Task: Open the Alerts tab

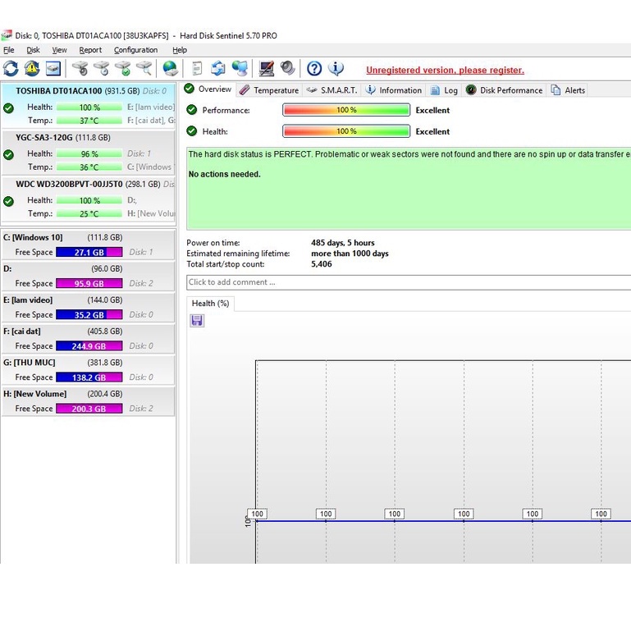Action: click(x=568, y=90)
